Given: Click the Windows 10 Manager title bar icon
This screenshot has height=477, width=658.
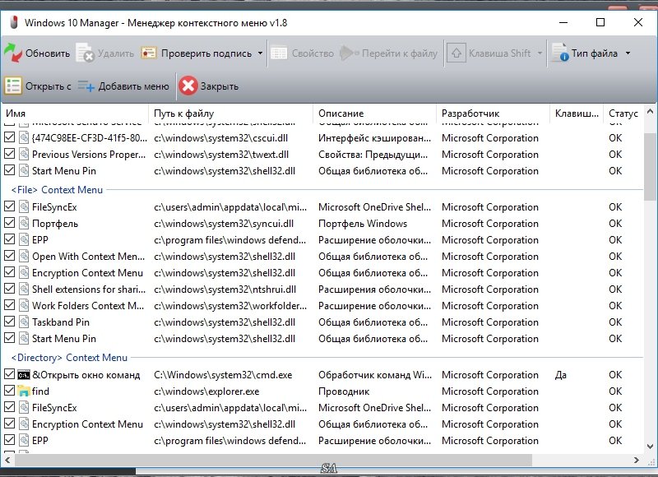Looking at the screenshot, I should 13,23.
